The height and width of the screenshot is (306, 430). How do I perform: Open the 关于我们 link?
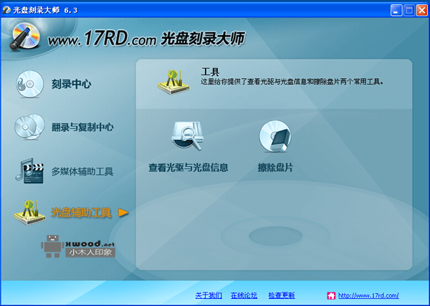coord(209,295)
